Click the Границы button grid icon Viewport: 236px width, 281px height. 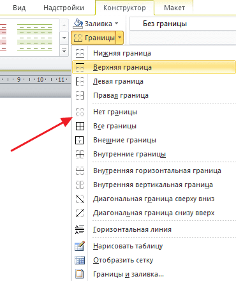point(78,38)
